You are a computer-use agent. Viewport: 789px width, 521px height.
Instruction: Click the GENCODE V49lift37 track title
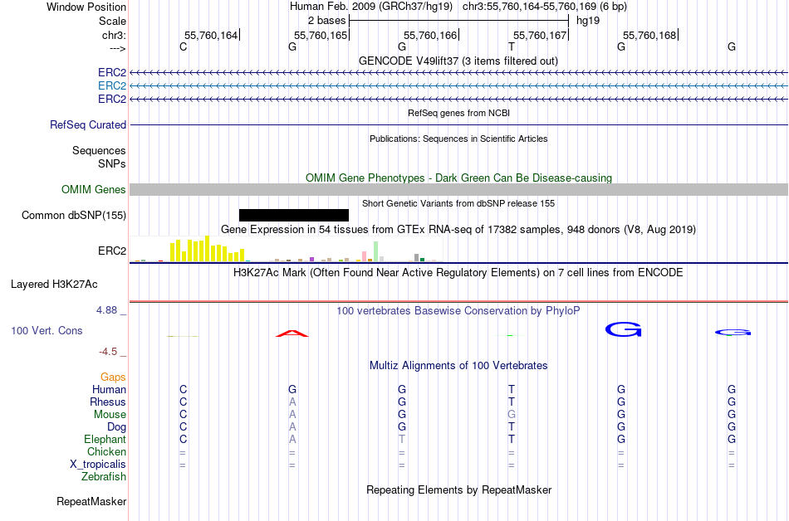(x=458, y=61)
